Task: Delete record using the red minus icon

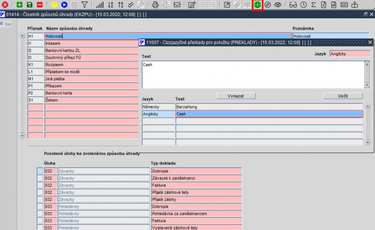Action: pos(40,5)
